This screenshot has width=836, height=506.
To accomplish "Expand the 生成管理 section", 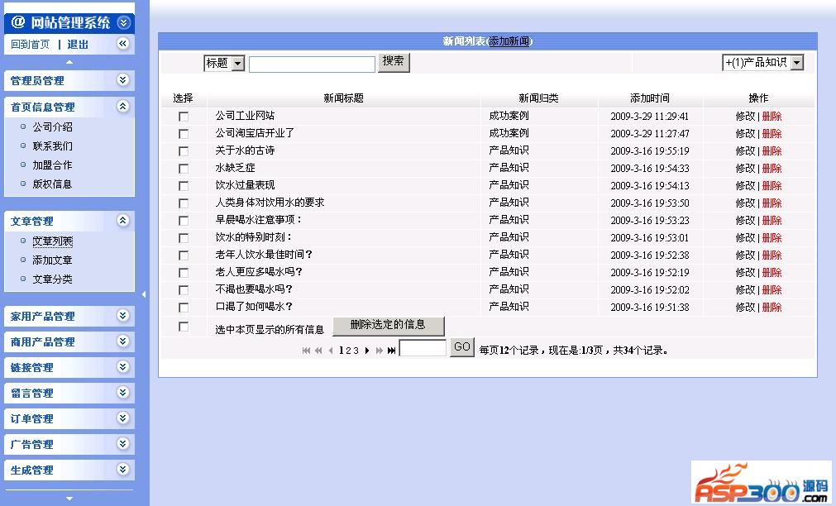I will point(122,470).
